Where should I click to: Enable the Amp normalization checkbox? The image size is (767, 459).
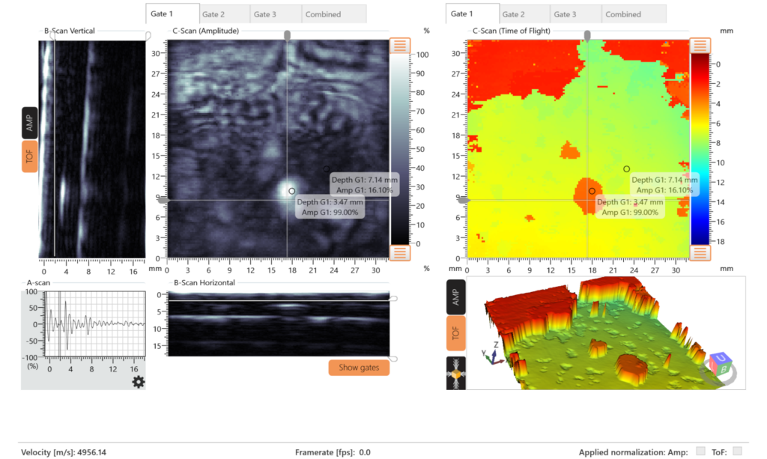pos(700,451)
